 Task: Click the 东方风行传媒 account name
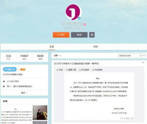pos(72,24)
